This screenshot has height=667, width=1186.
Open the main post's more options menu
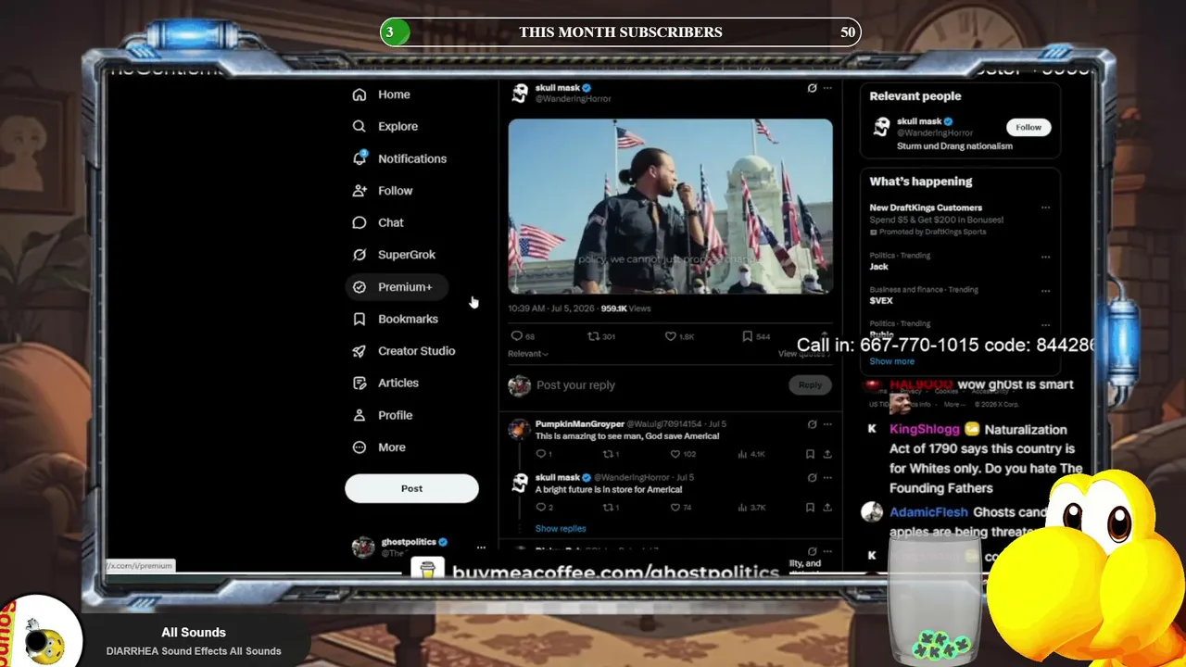point(827,88)
